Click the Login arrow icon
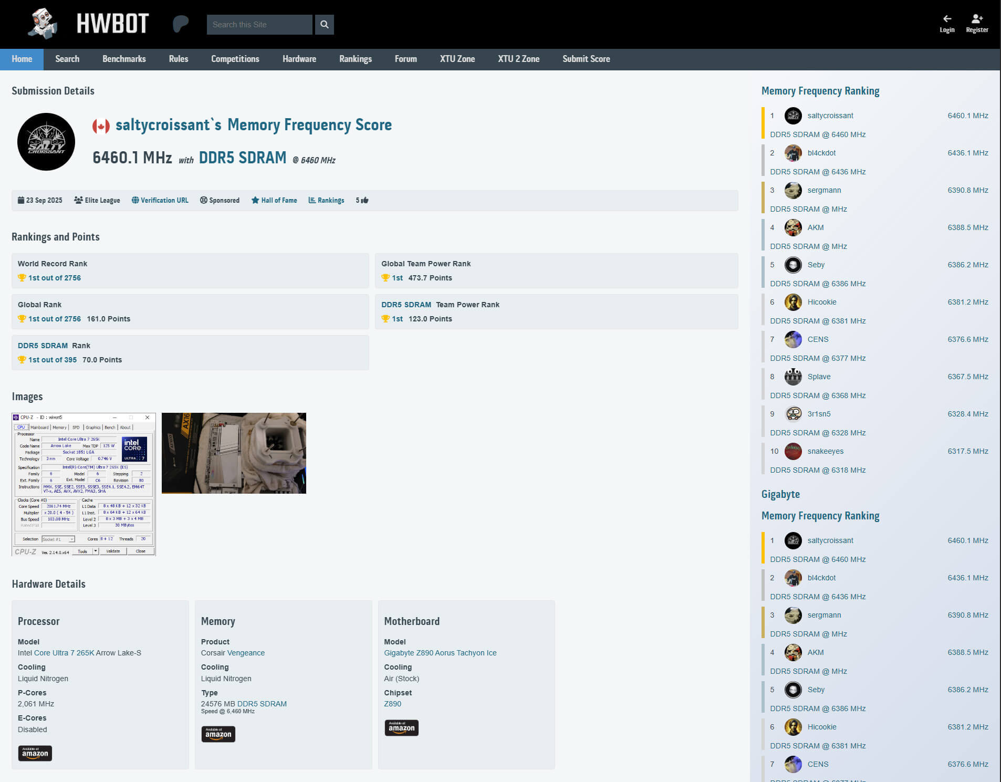1001x782 pixels. [x=947, y=19]
